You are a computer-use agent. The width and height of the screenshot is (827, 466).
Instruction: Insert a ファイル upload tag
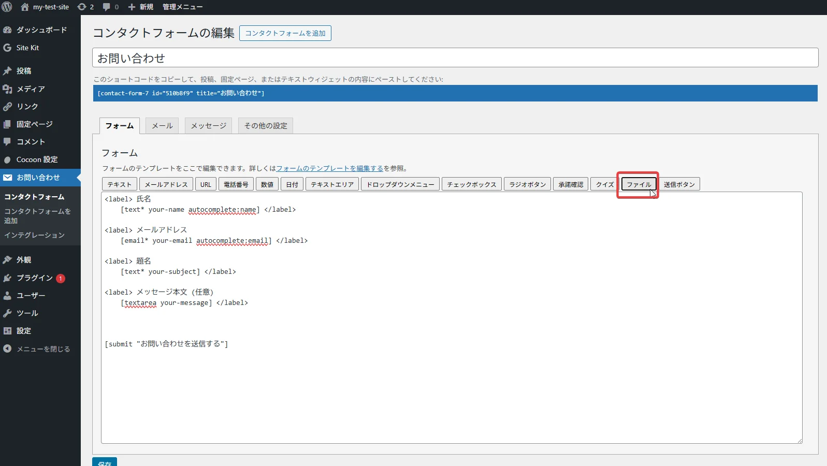639,184
